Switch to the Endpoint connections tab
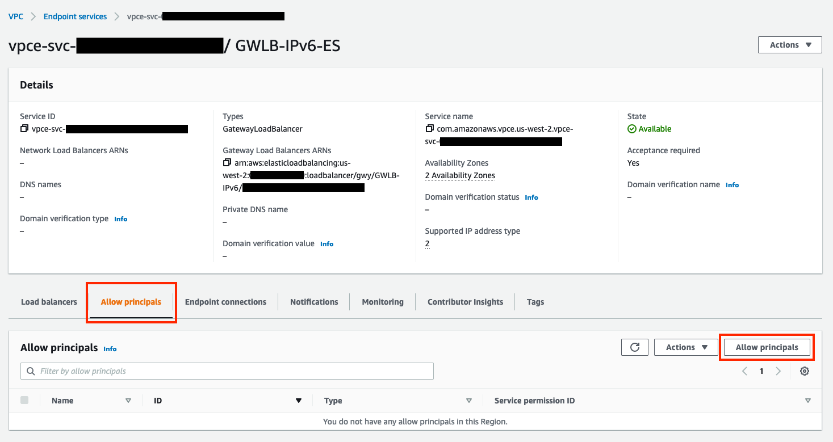This screenshot has height=442, width=833. (x=225, y=301)
